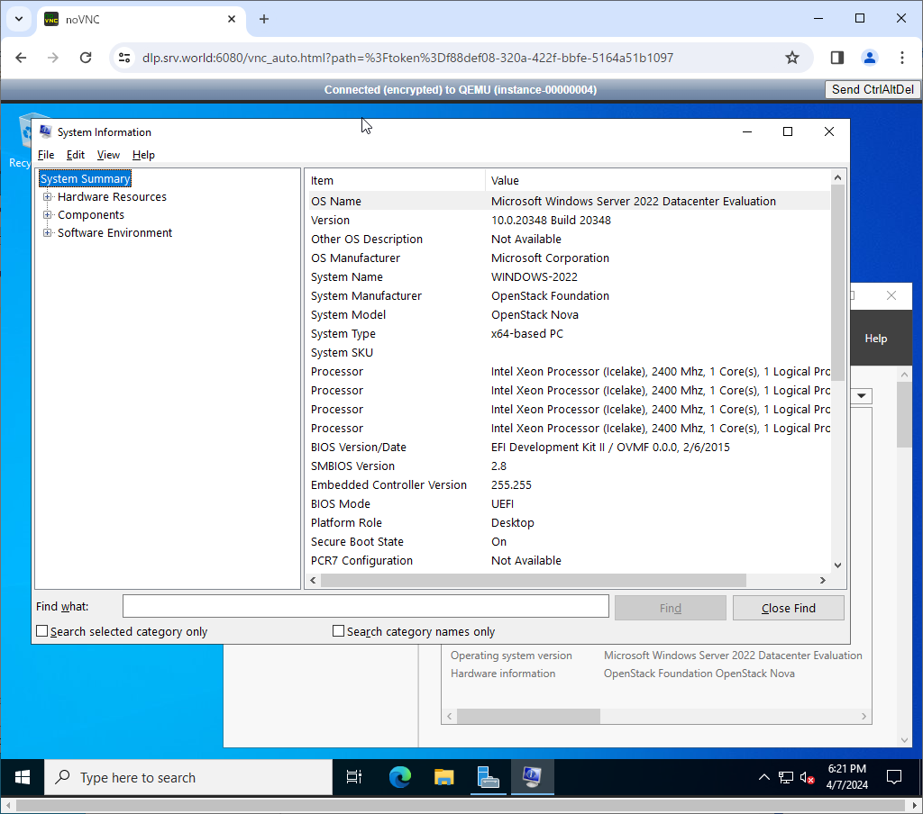Image resolution: width=923 pixels, height=814 pixels.
Task: Show hidden system tray icons
Action: pyautogui.click(x=764, y=778)
